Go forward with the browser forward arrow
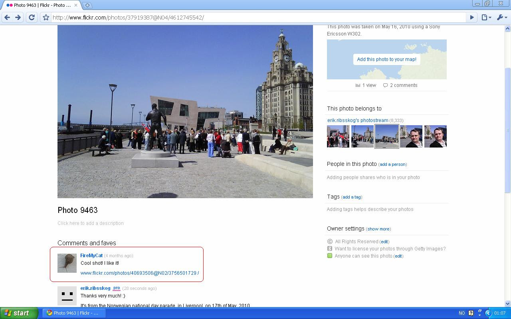 18,17
